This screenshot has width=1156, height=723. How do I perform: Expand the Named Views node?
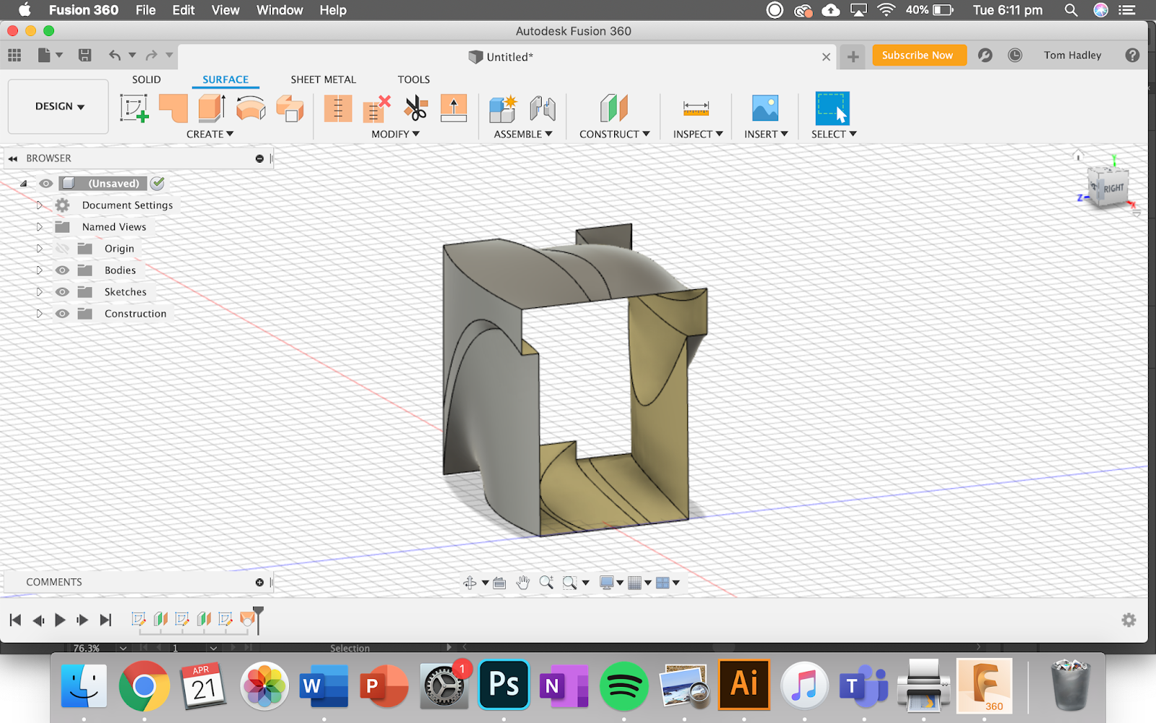(x=40, y=227)
